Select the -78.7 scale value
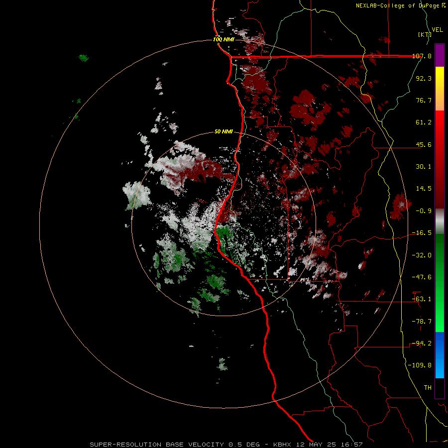 click(x=422, y=322)
